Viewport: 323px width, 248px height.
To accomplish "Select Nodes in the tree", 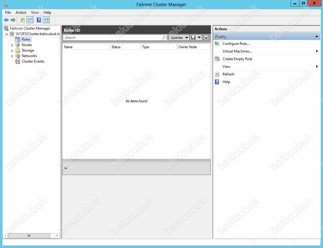I will (27, 45).
